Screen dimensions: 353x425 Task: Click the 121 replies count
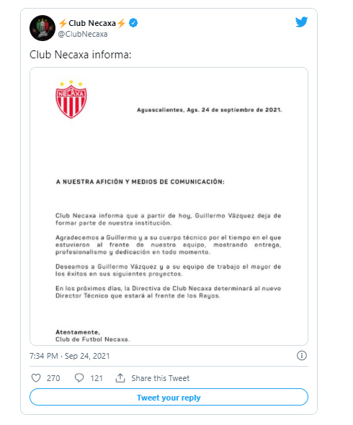point(97,378)
